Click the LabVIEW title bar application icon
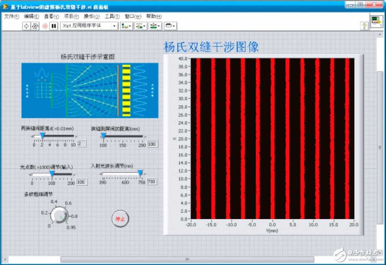The width and height of the screenshot is (386, 265). pyautogui.click(x=5, y=6)
